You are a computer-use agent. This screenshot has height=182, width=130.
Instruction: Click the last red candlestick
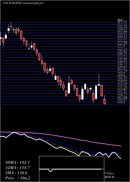tap(105, 101)
